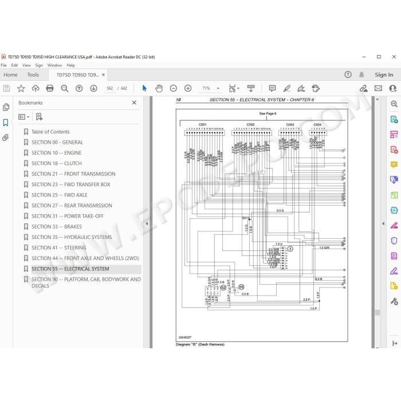Switch to the Tools tab
Screen dimensions: 401x401
(33, 74)
